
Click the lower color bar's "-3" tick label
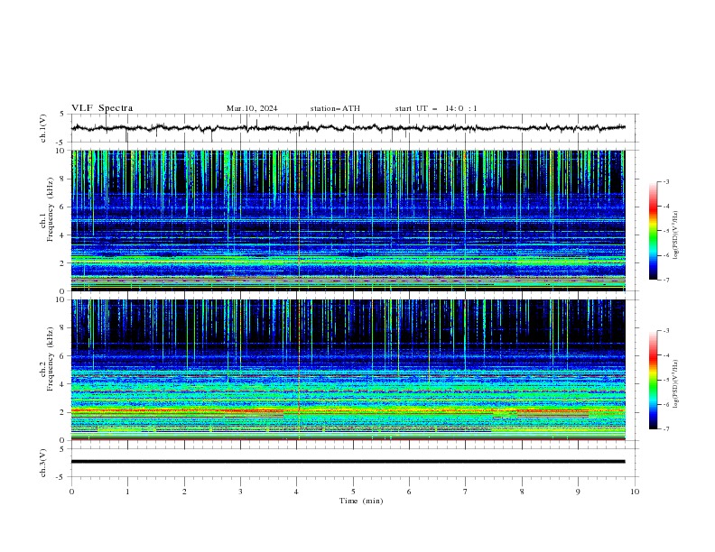point(665,331)
